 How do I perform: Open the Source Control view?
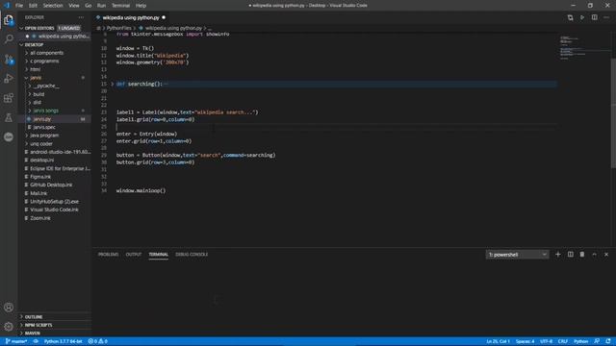click(9, 60)
